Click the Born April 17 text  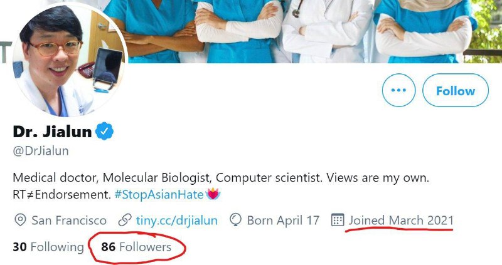coord(284,221)
